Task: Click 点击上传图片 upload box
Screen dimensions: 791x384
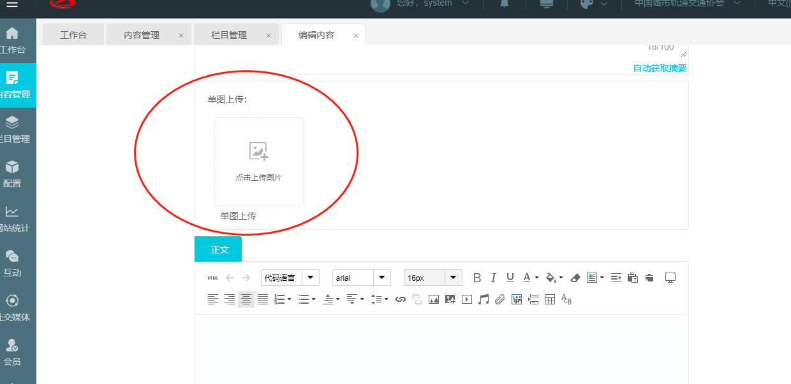Action: click(x=259, y=162)
